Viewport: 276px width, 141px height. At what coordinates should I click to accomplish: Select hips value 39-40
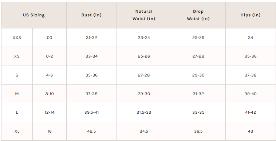[x=251, y=94]
